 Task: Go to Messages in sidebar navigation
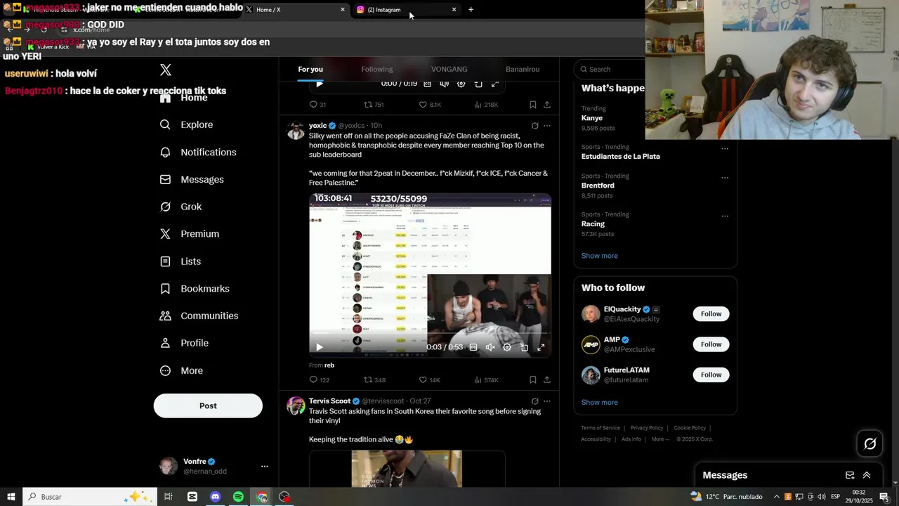(192, 179)
